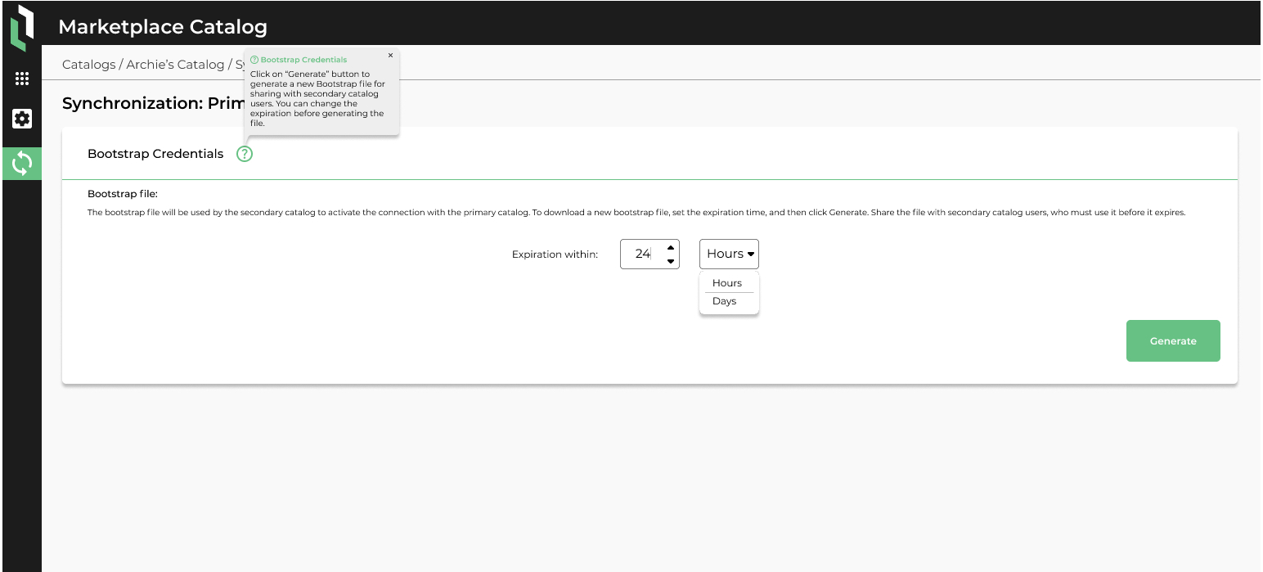Open Archie's Catalog breadcrumb link
Viewport: 1263px width, 572px height.
coord(175,65)
